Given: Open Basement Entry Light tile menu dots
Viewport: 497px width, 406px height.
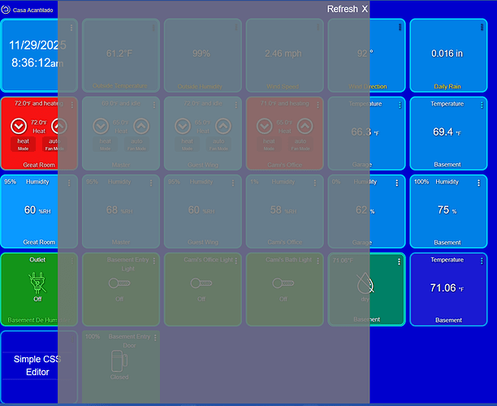Looking at the screenshot, I should tap(154, 261).
